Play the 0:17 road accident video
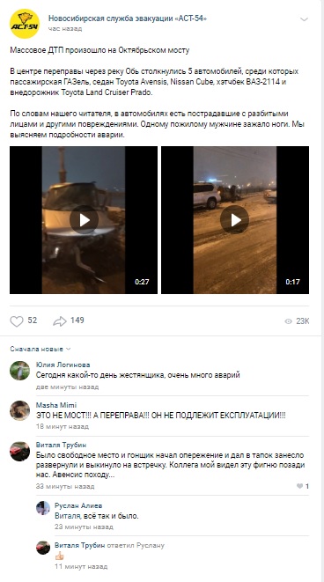 pyautogui.click(x=235, y=220)
